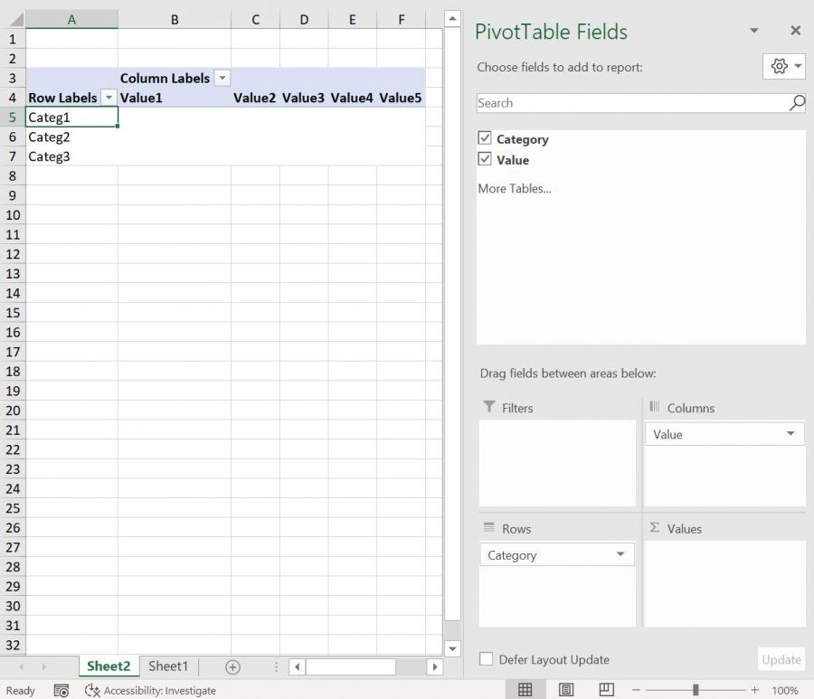The image size is (814, 699).
Task: Click the zoom out minus button
Action: click(x=636, y=690)
